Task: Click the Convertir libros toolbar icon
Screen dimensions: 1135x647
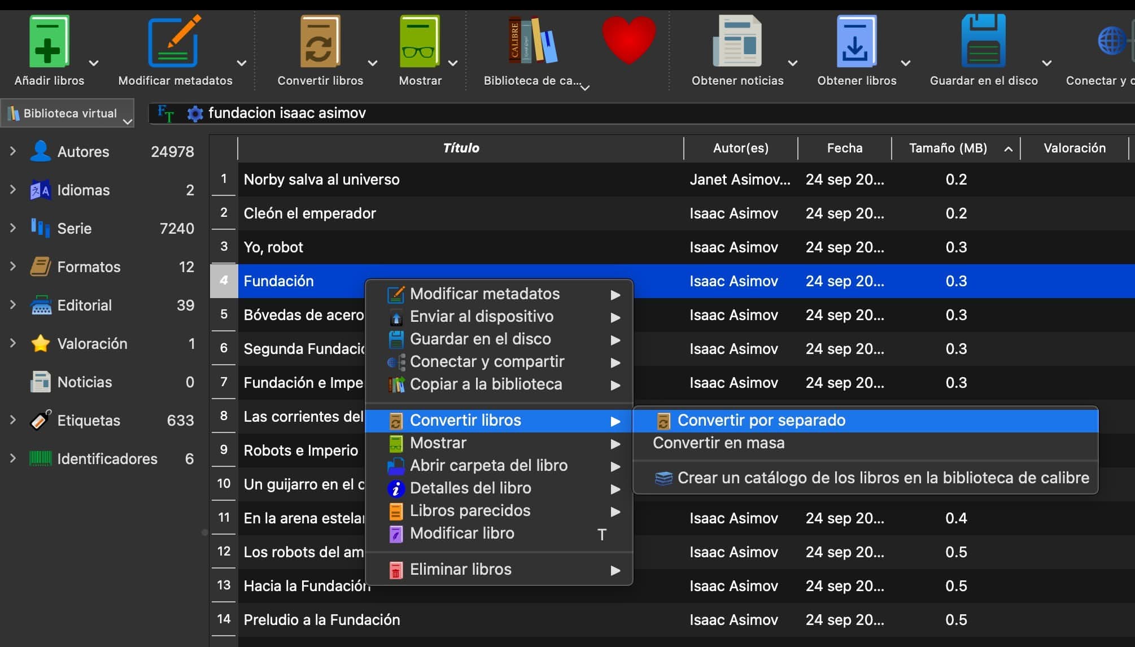Action: click(320, 42)
